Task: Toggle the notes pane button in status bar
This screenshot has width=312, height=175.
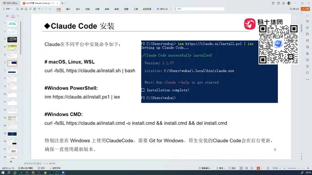Action: click(221, 168)
